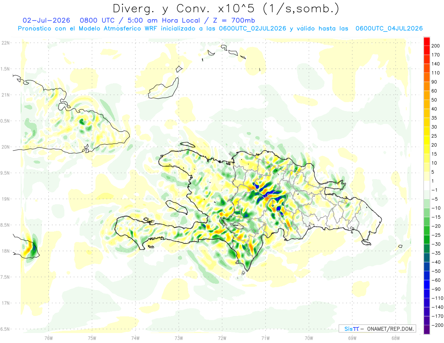Click the 0600UTC_02JUL2026 initialization time
The height and width of the screenshot is (343, 444).
point(252,28)
